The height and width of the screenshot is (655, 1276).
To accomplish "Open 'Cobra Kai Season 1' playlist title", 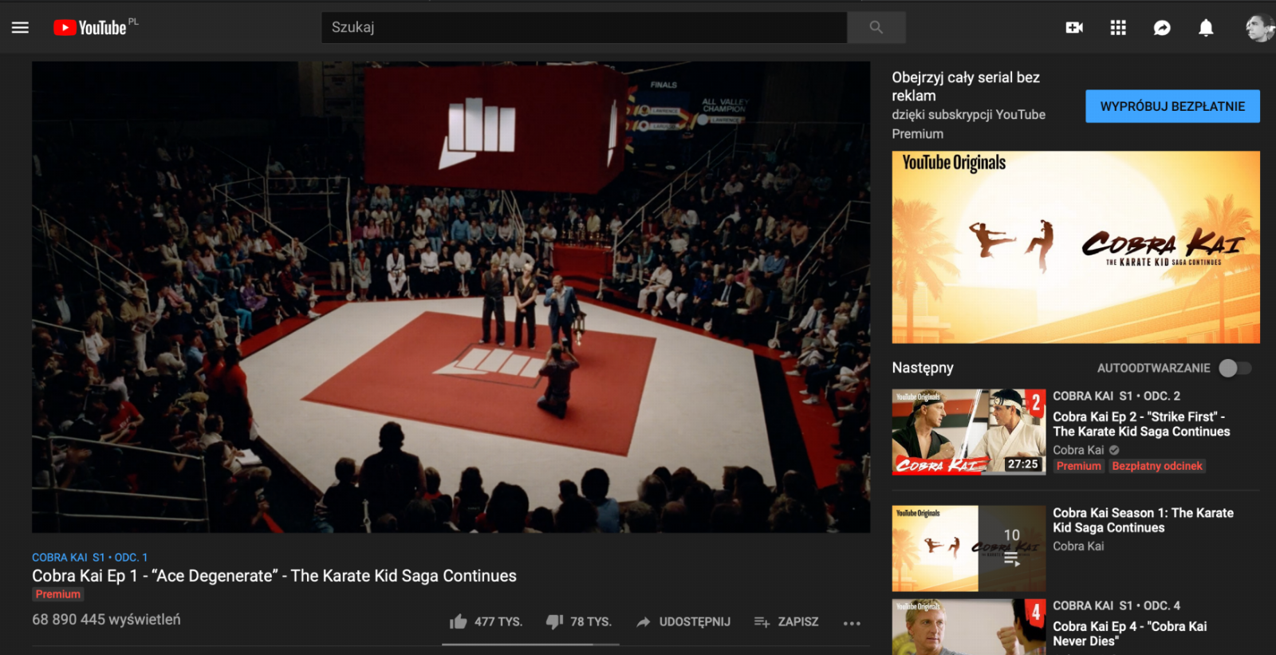I will 1143,520.
